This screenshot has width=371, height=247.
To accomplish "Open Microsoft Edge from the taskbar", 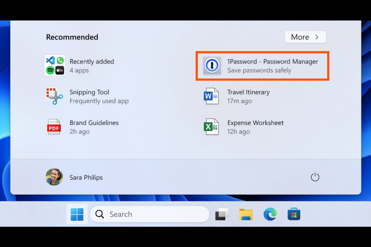I will coord(270,214).
